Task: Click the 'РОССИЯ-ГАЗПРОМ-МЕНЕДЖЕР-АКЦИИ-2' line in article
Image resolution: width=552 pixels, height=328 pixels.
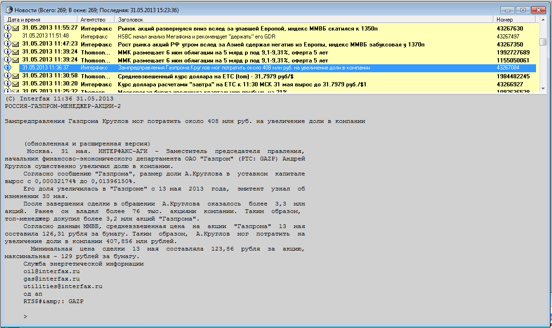Action: click(x=63, y=106)
